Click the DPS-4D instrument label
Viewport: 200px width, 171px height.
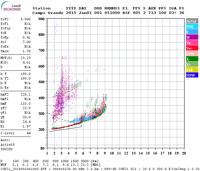coord(110,169)
